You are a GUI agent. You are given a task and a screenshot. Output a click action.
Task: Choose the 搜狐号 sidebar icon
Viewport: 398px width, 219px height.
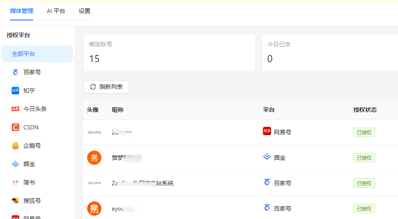(x=15, y=201)
